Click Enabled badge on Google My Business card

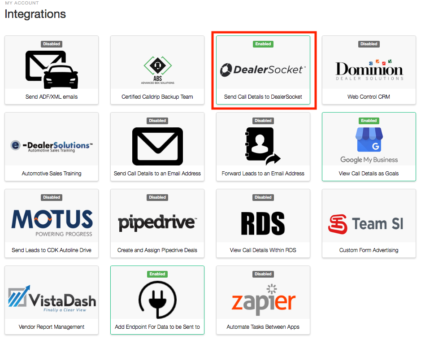[369, 121]
